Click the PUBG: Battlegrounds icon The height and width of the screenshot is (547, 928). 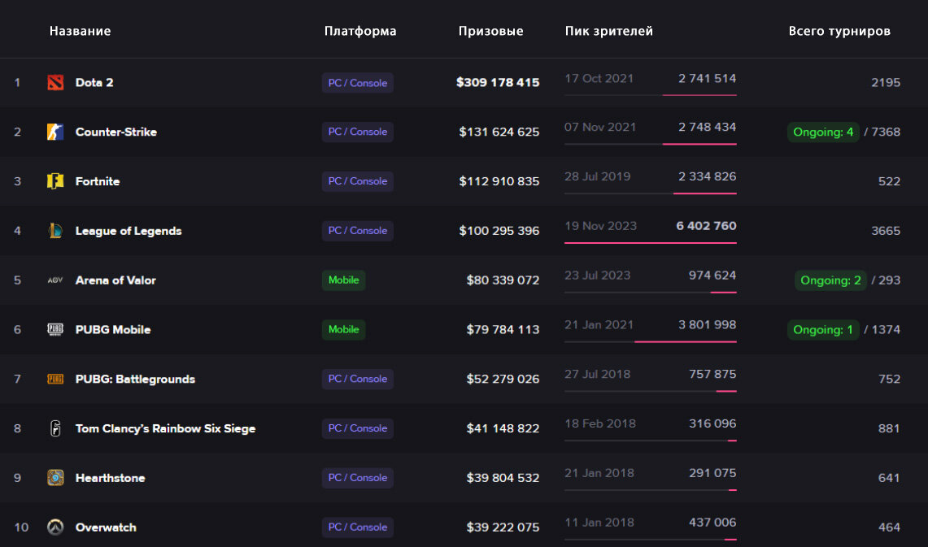[x=55, y=379]
